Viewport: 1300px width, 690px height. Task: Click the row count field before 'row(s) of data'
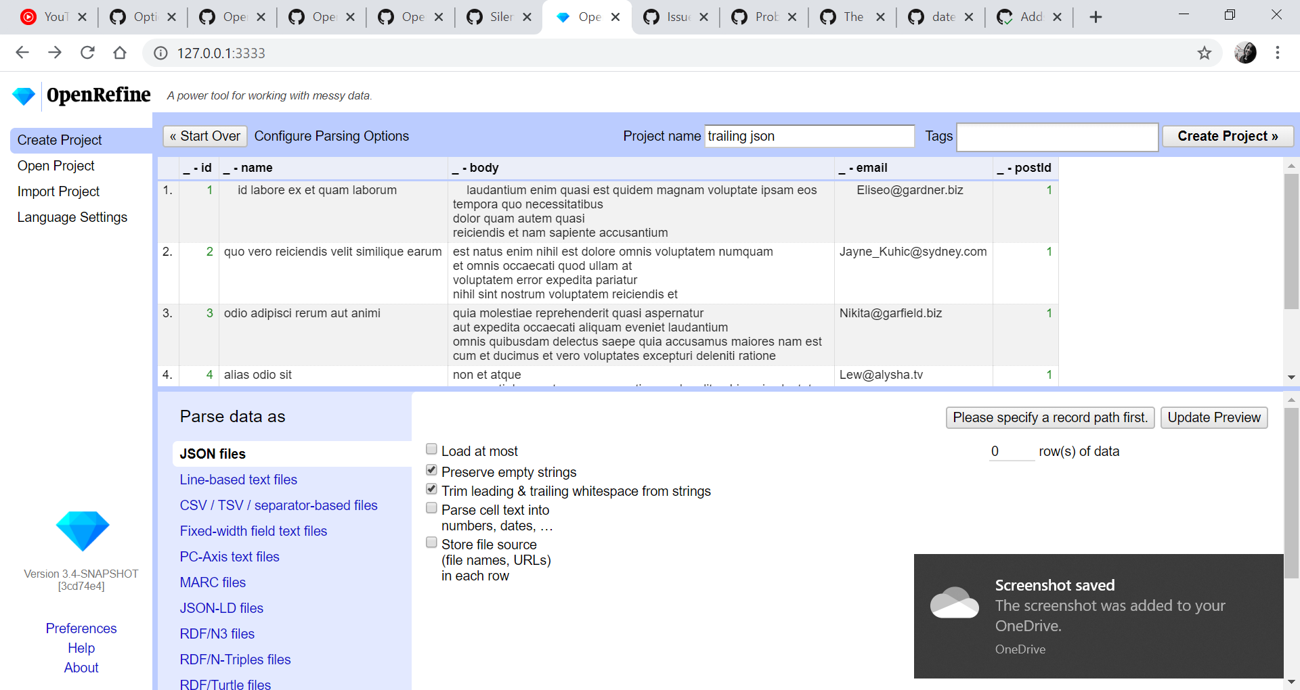pos(1012,451)
